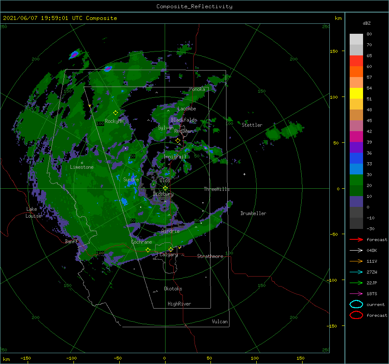This screenshot has height=364, width=389.
Task: Click the RockyMH label
Action: point(114,121)
